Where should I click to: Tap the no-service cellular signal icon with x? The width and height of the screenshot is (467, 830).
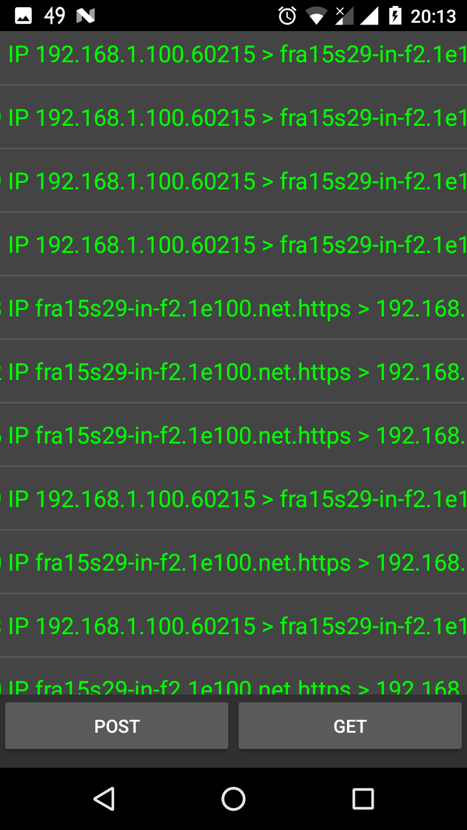(x=344, y=16)
